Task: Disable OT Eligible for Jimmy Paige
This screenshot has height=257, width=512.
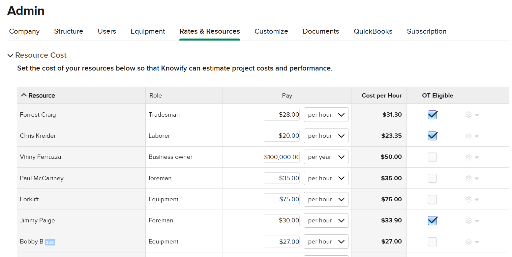Action: 432,220
